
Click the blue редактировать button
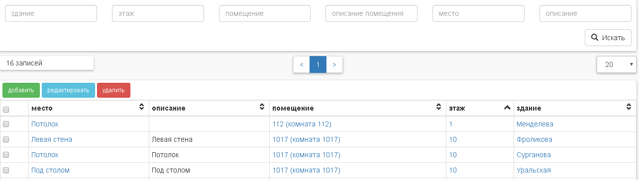pos(68,90)
